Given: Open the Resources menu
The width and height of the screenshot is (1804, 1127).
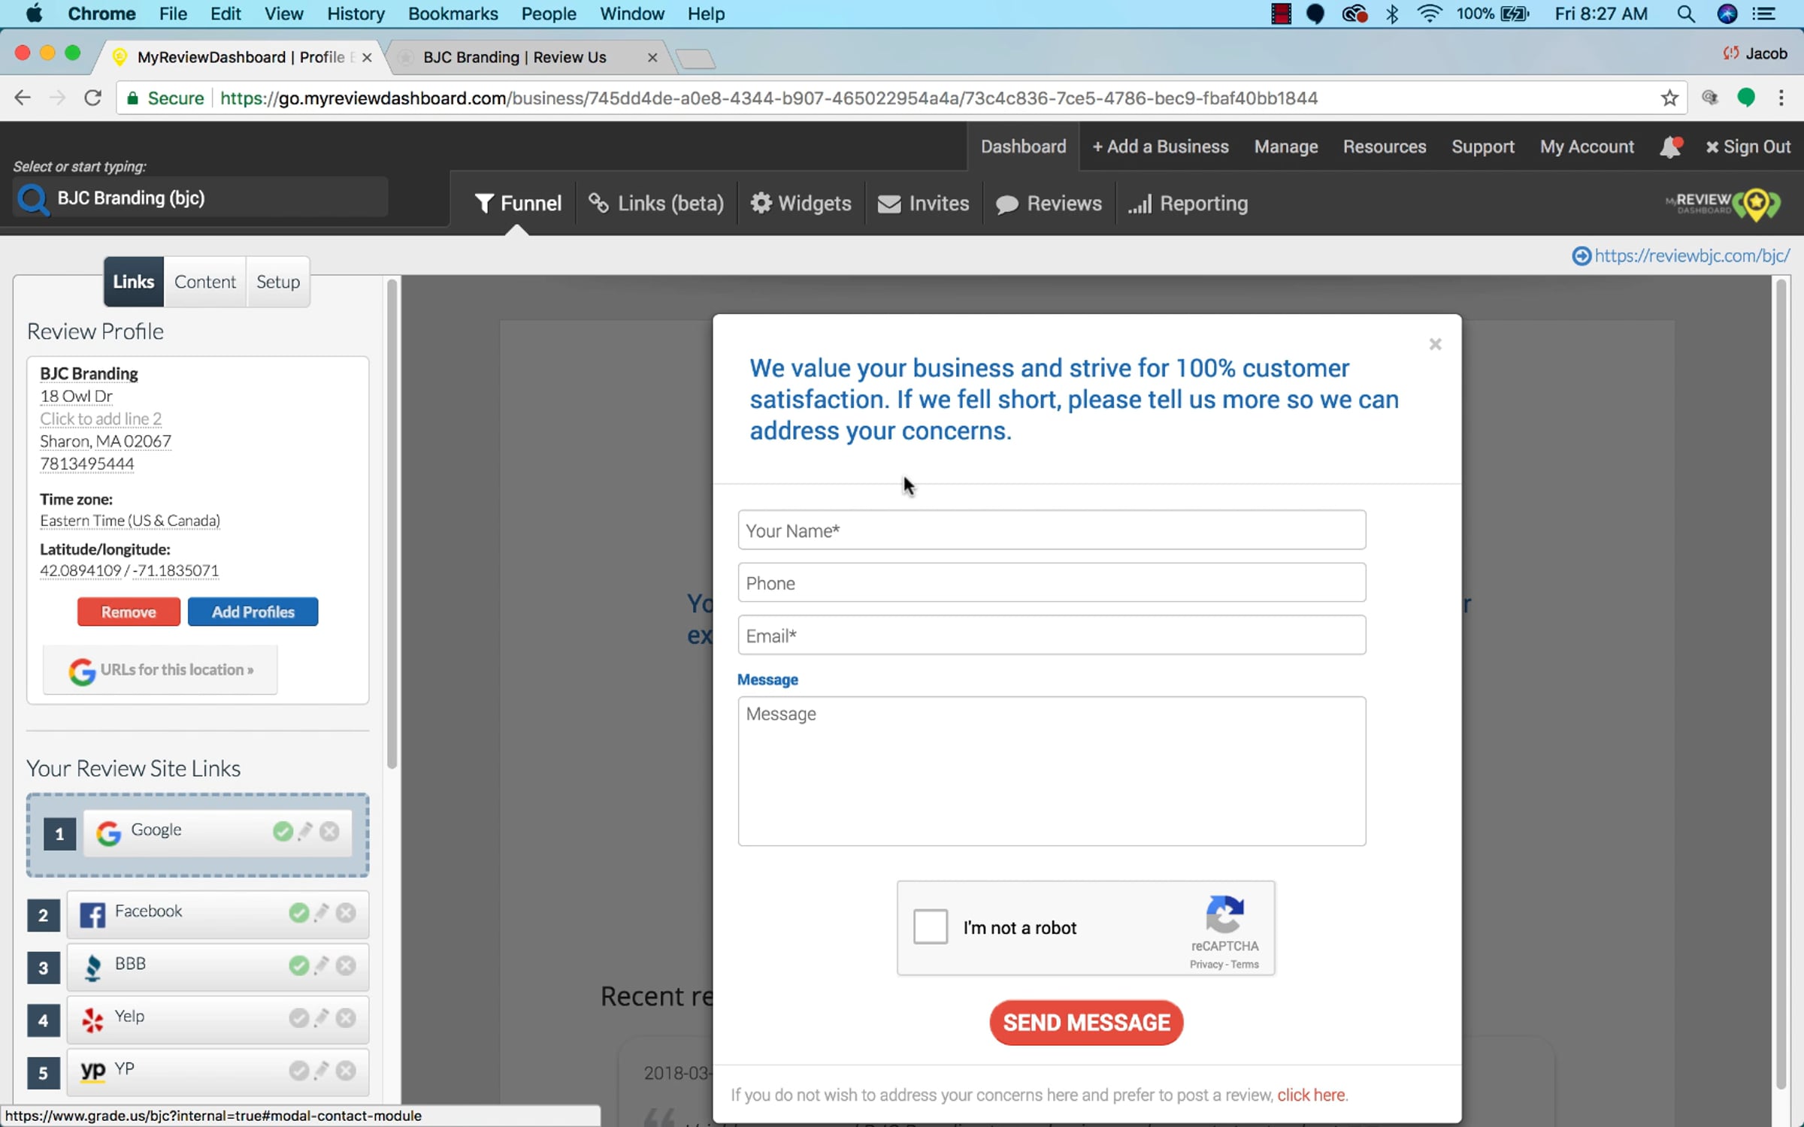Looking at the screenshot, I should click(x=1385, y=147).
